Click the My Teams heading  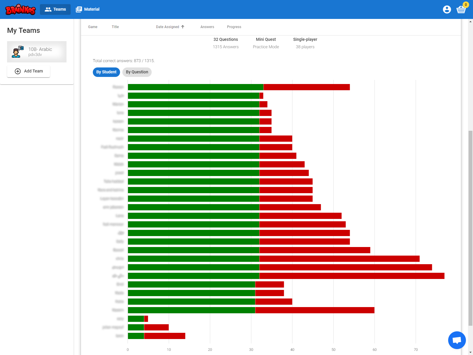[x=23, y=30]
